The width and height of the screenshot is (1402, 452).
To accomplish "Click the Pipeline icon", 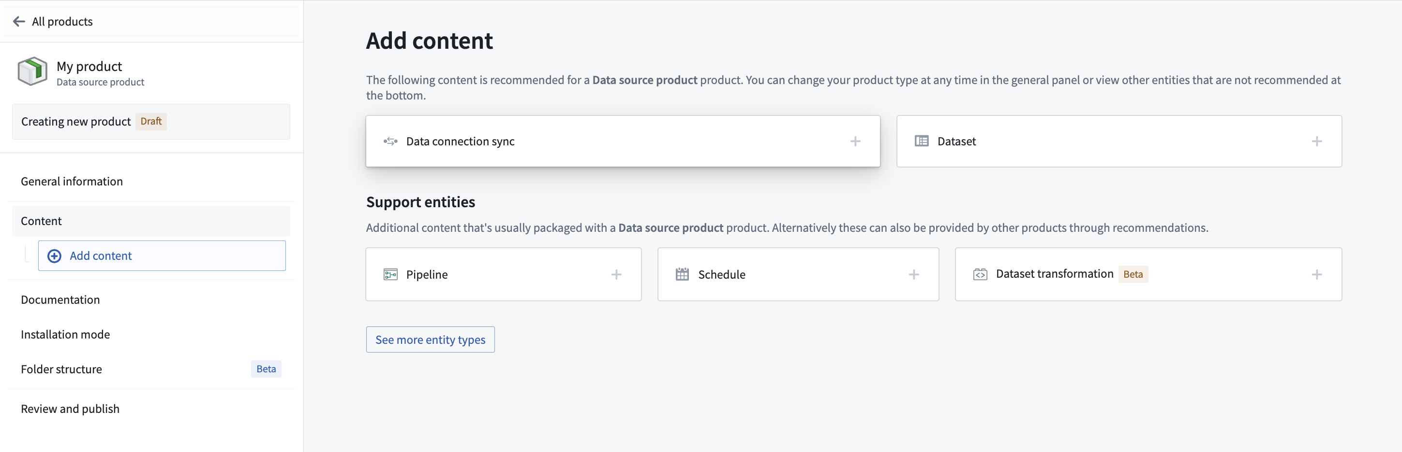I will (x=390, y=274).
